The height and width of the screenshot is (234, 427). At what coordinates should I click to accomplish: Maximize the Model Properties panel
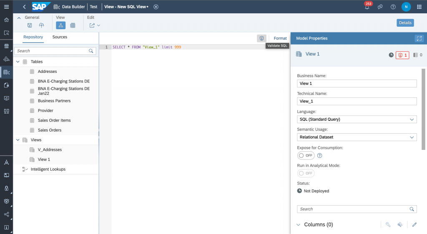pos(419,38)
